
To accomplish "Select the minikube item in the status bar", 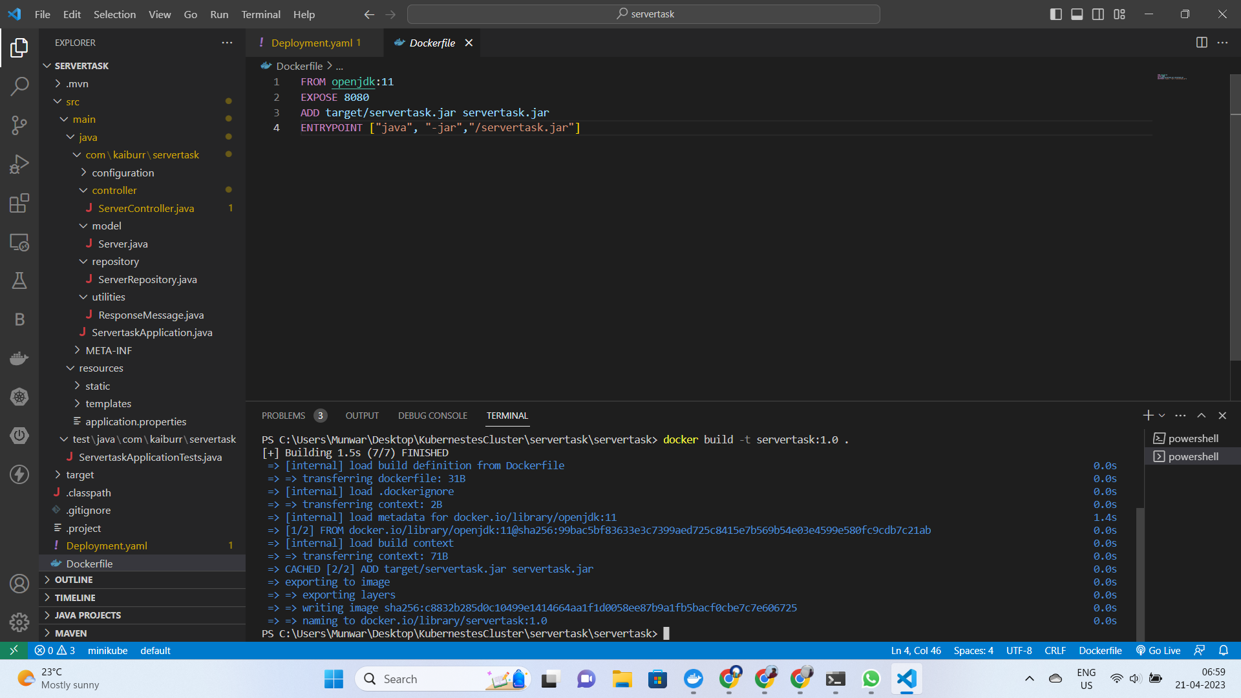I will click(107, 650).
